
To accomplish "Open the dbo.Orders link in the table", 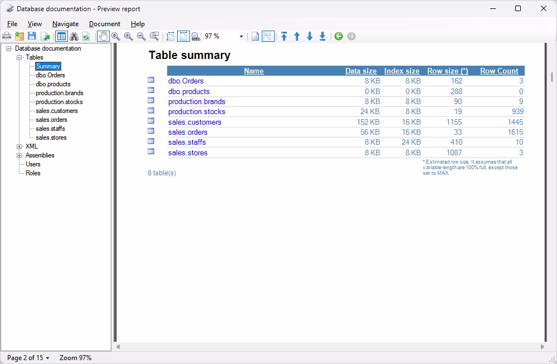I will [186, 81].
